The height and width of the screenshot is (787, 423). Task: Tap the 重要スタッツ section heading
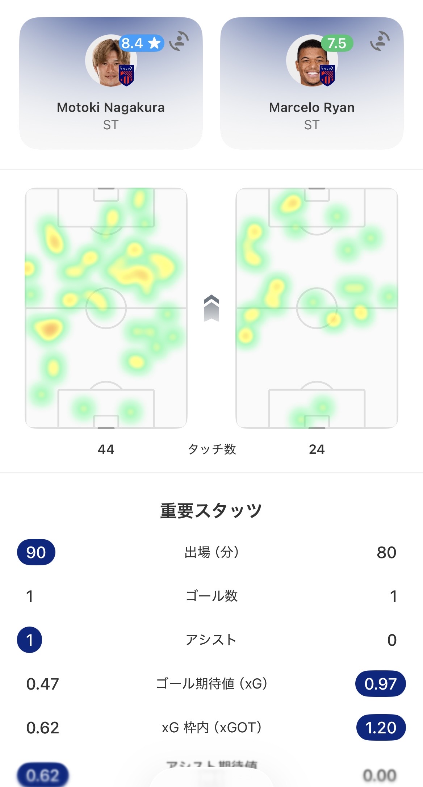[x=211, y=511]
